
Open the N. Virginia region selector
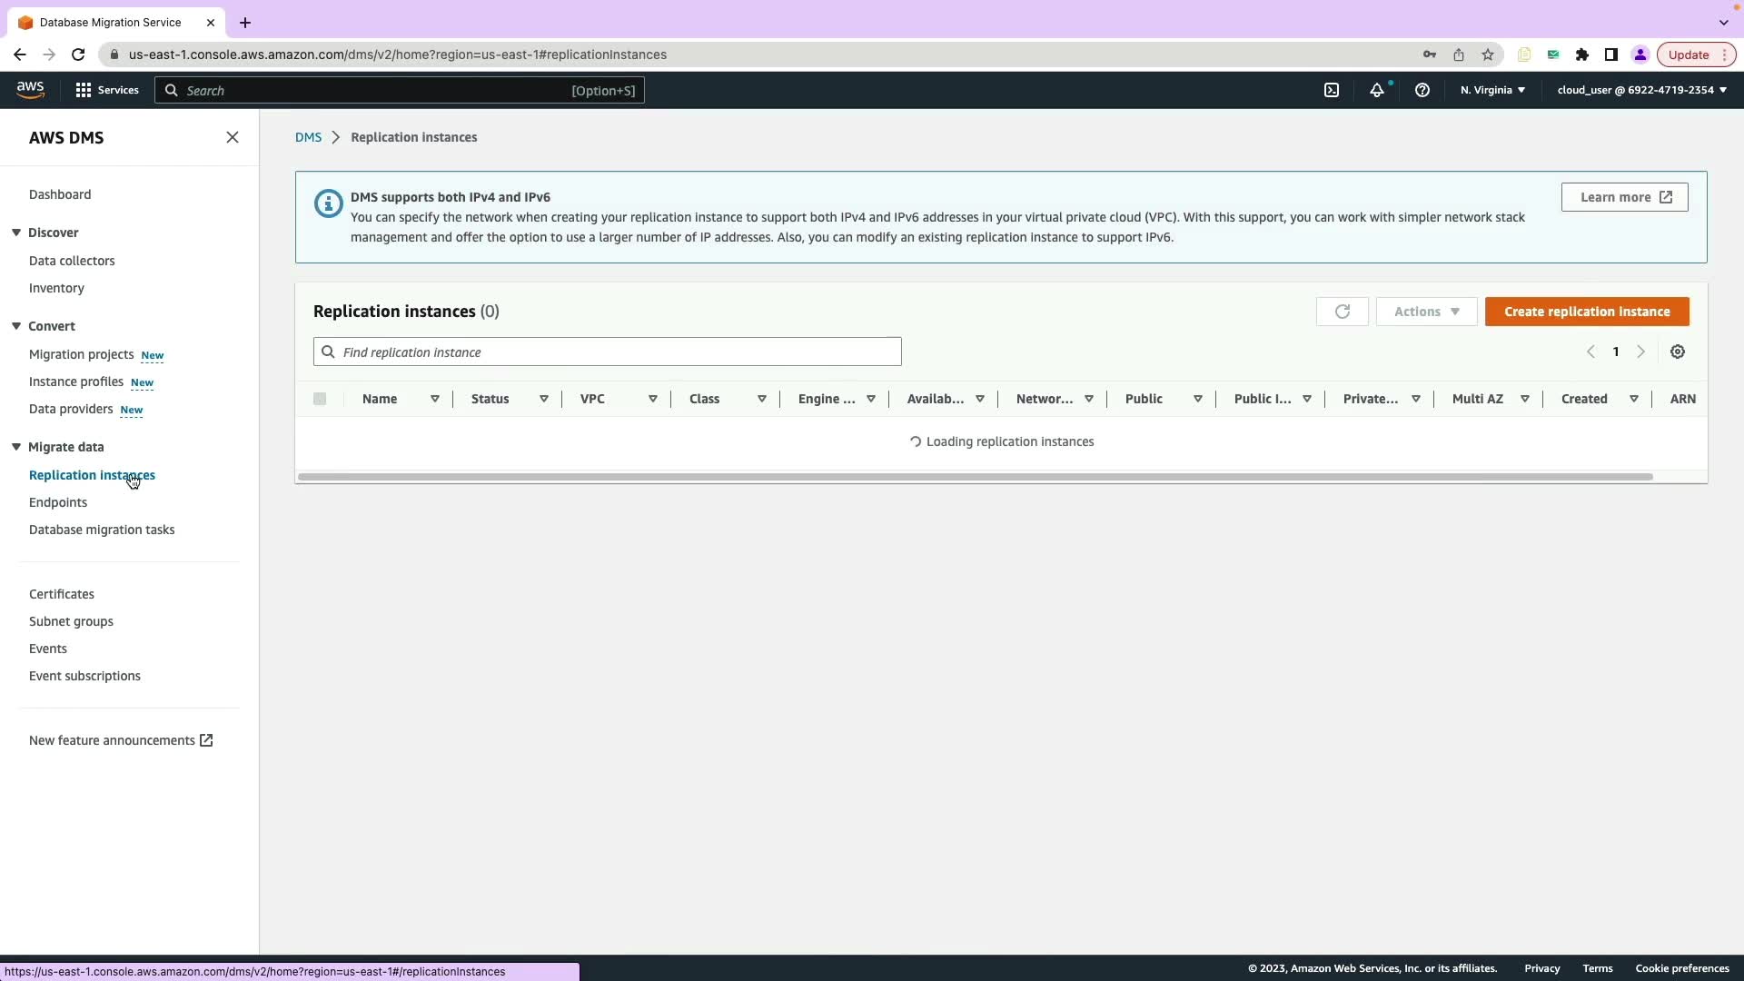[1492, 90]
